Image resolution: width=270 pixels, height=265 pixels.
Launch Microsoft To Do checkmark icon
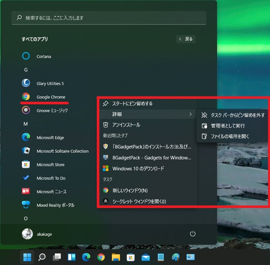click(x=26, y=178)
